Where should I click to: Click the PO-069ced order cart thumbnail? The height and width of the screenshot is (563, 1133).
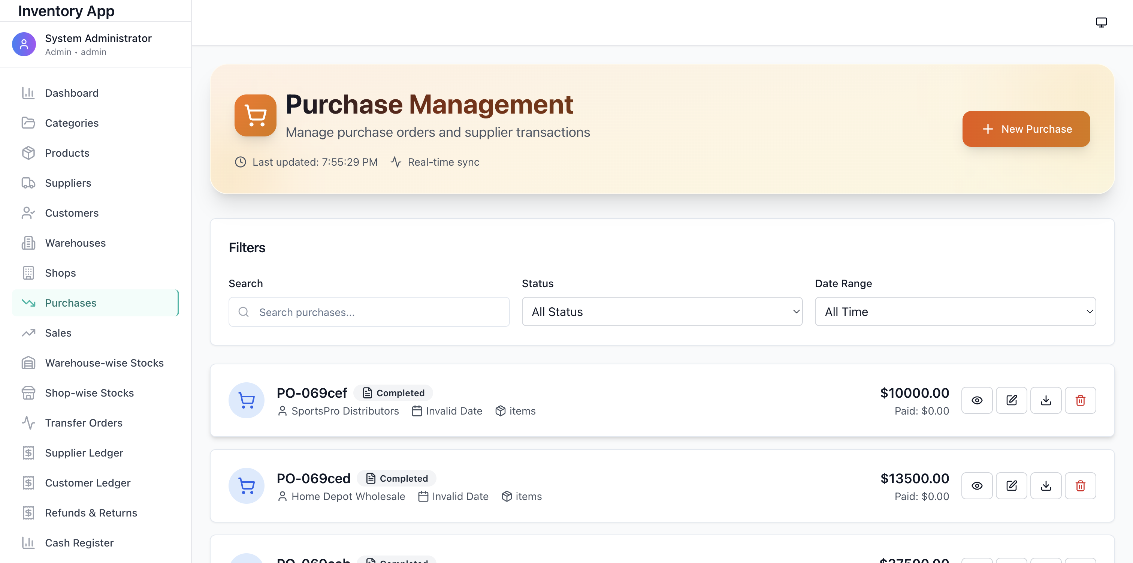click(246, 485)
